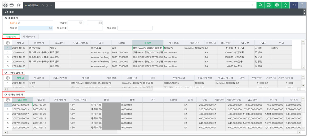309x137 pixels.
Task: Select row number 3 in 생산실적 grid
Action: click(x=8, y=57)
